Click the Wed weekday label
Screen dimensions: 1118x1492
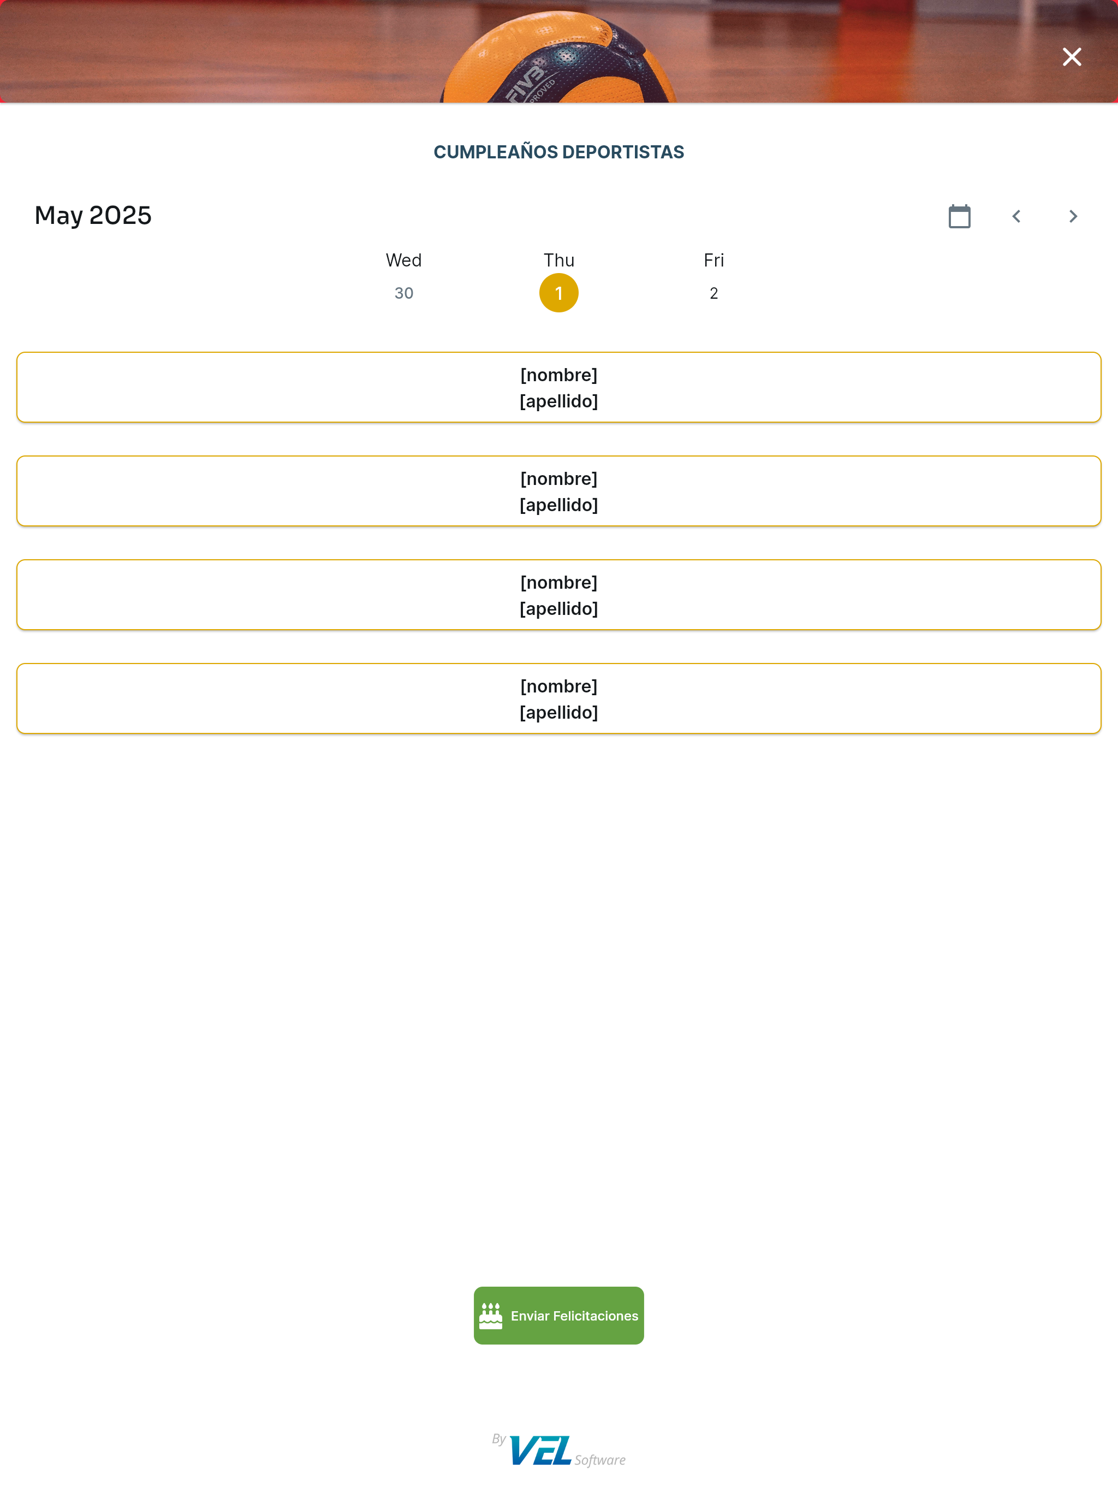(404, 260)
